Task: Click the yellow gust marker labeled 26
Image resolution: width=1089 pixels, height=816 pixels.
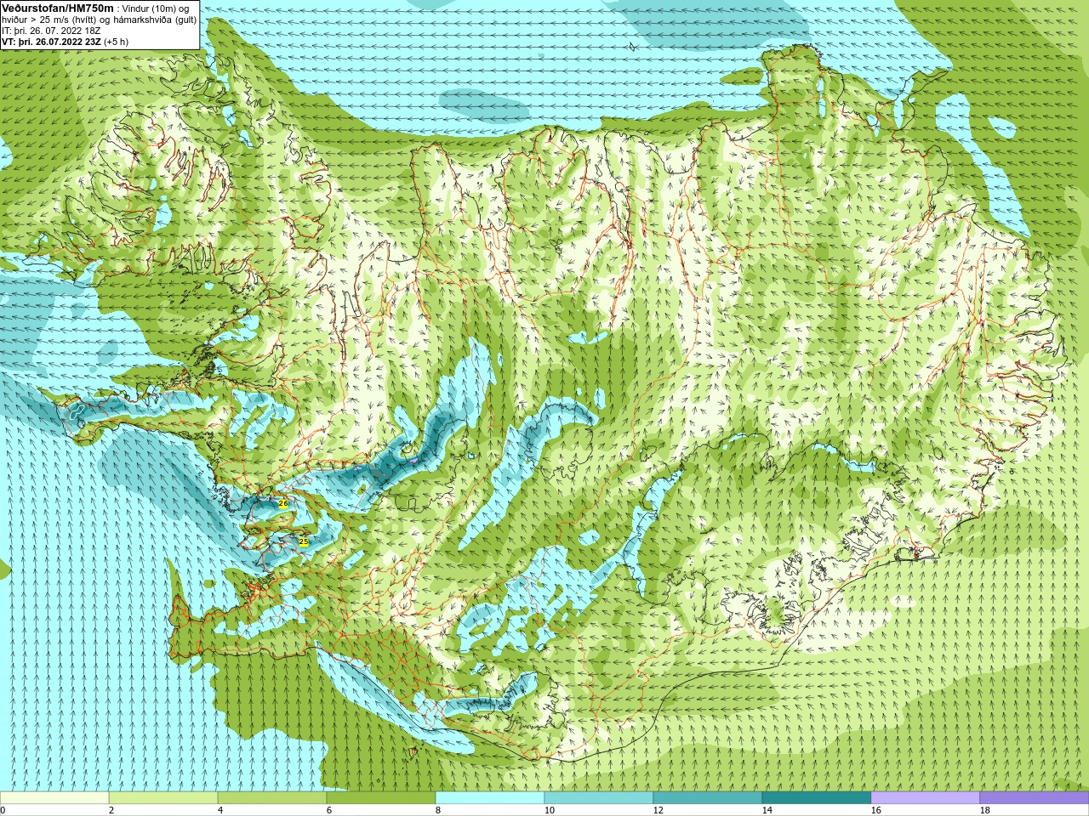Action: point(283,504)
